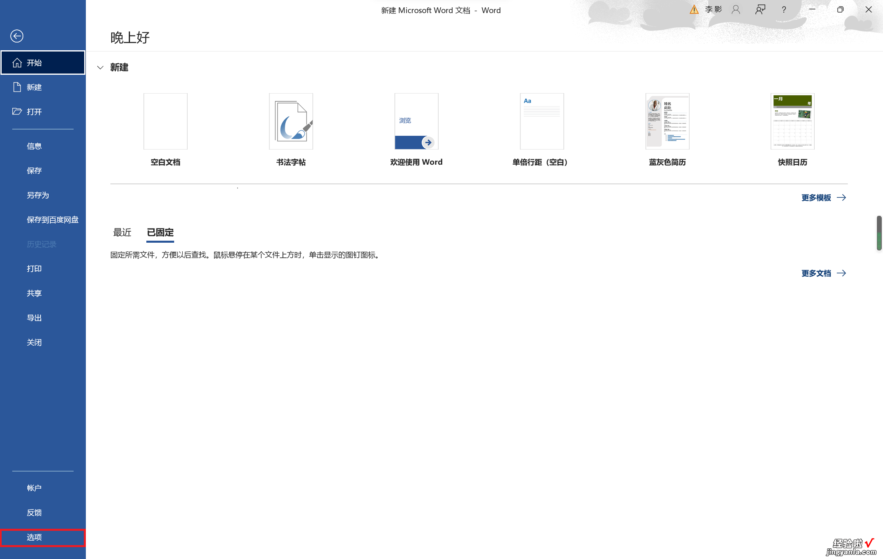Switch to the 已固定 tab
The width and height of the screenshot is (883, 559).
[x=160, y=232]
